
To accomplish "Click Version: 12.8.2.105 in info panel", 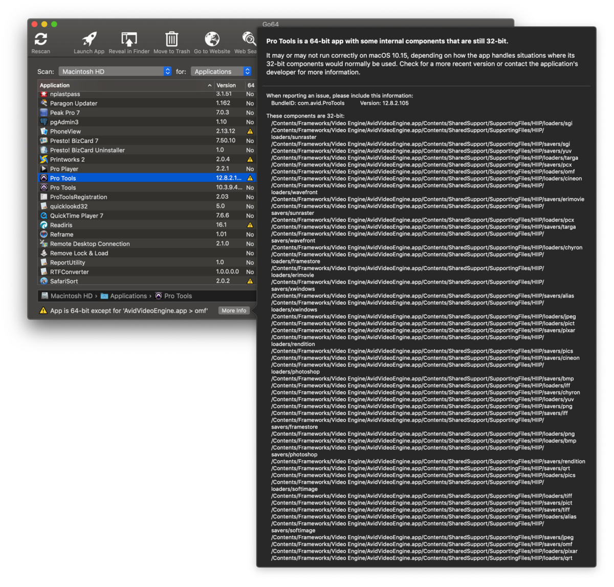I will (384, 103).
